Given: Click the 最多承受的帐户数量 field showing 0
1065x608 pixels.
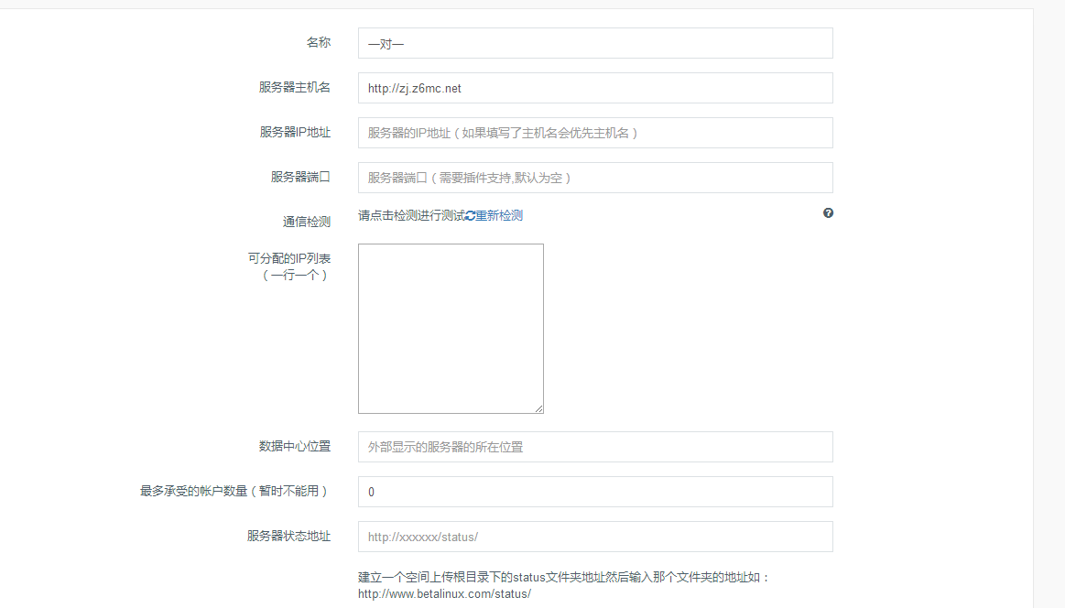Looking at the screenshot, I should coord(595,492).
